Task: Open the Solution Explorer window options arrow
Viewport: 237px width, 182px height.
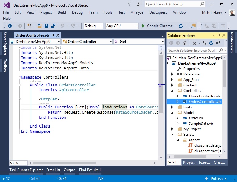Action: pos(214,35)
